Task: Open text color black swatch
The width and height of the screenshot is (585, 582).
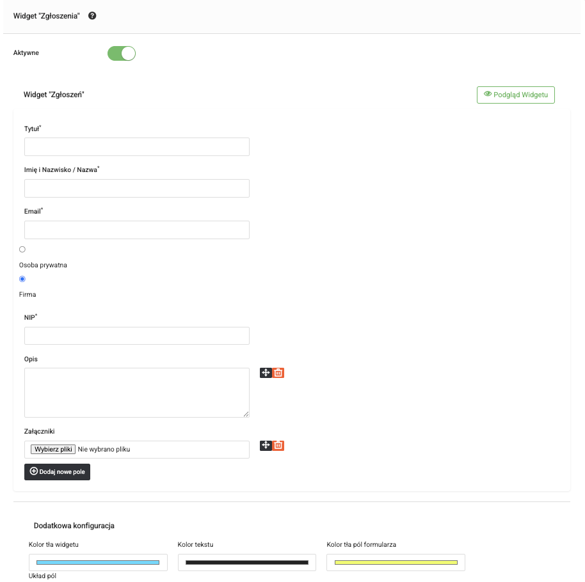Action: point(246,562)
